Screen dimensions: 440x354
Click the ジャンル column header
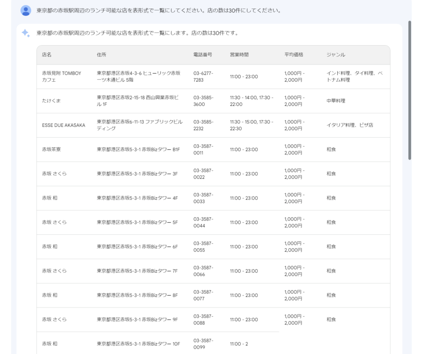[336, 55]
